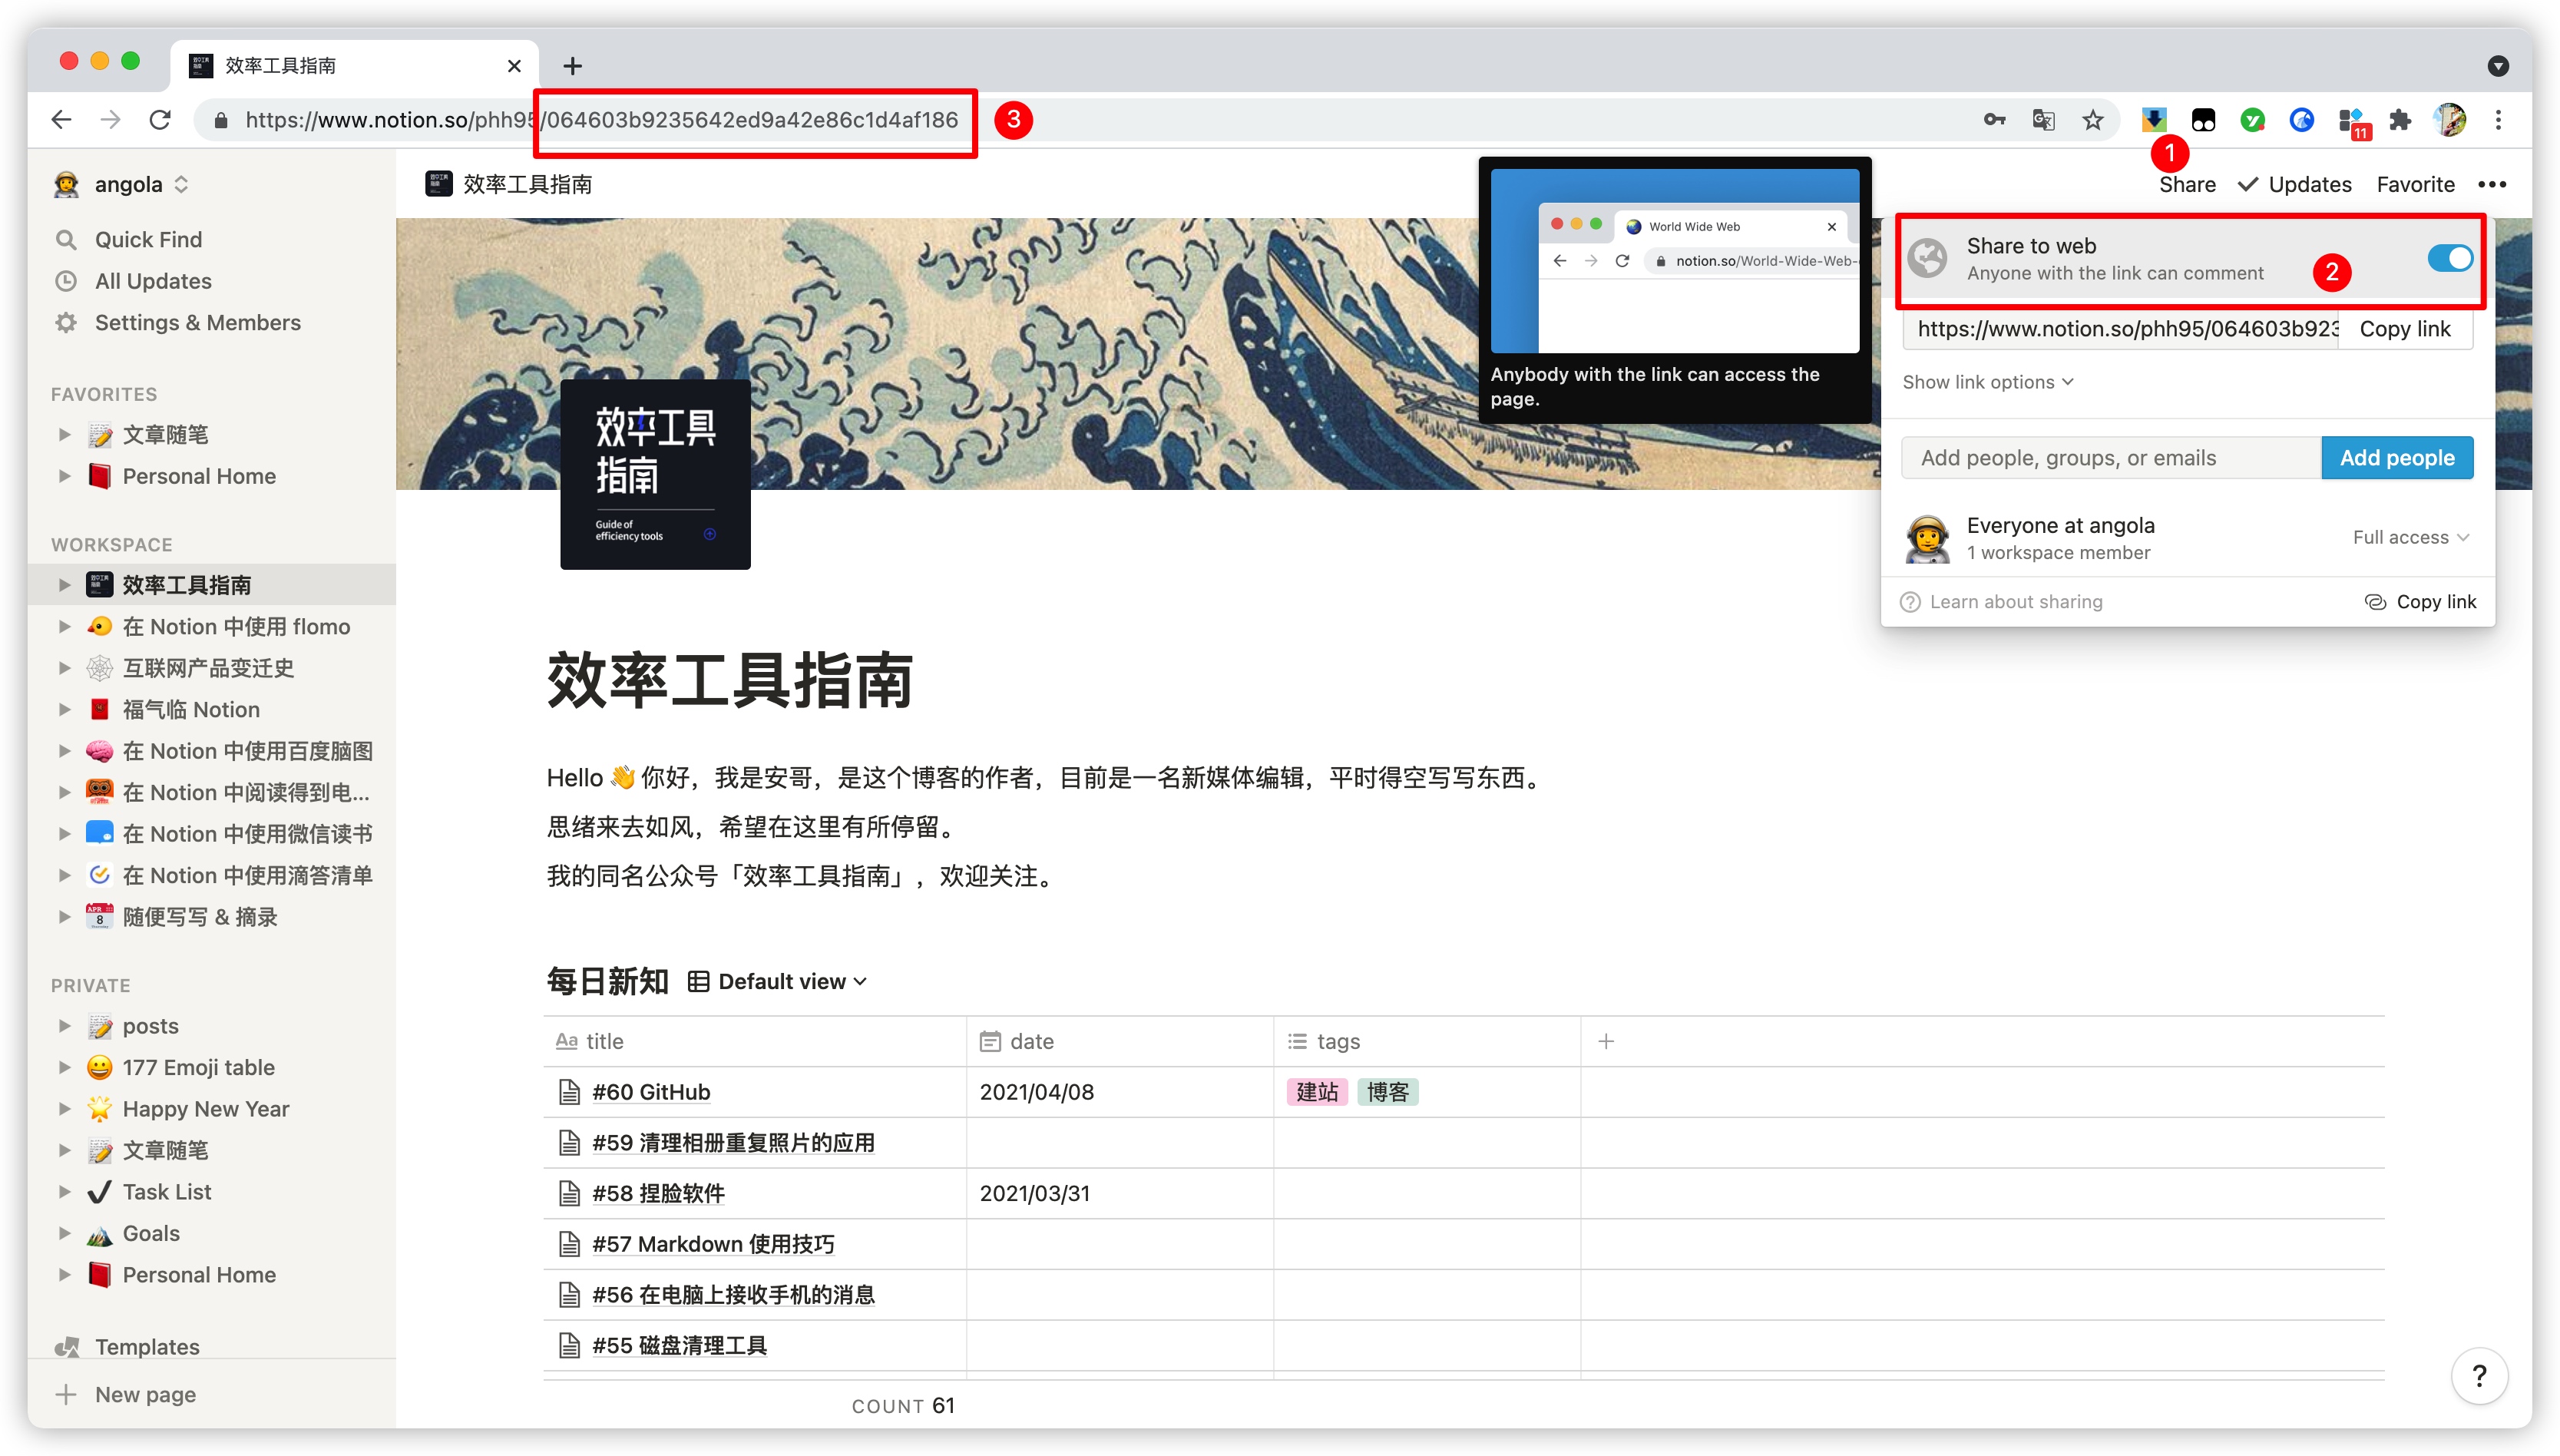The image size is (2560, 1456).
Task: Open the Learn about sharing link
Action: [2014, 602]
